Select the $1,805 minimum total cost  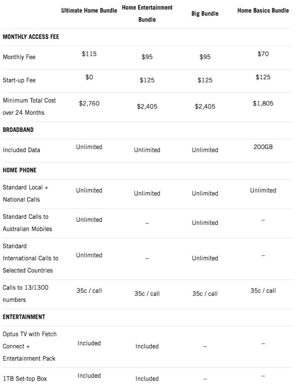263,104
